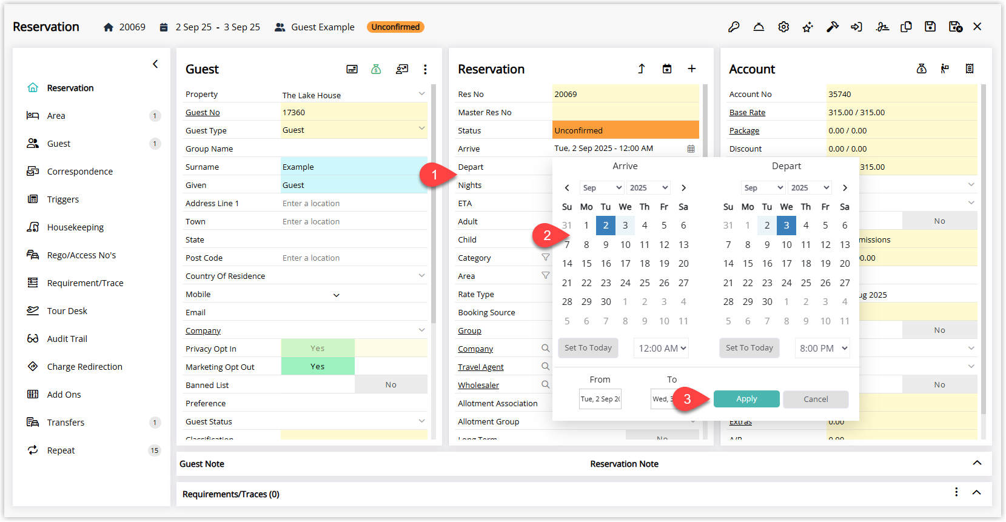Go to previous month in Arrive calendar
The height and width of the screenshot is (522, 1006).
point(567,188)
